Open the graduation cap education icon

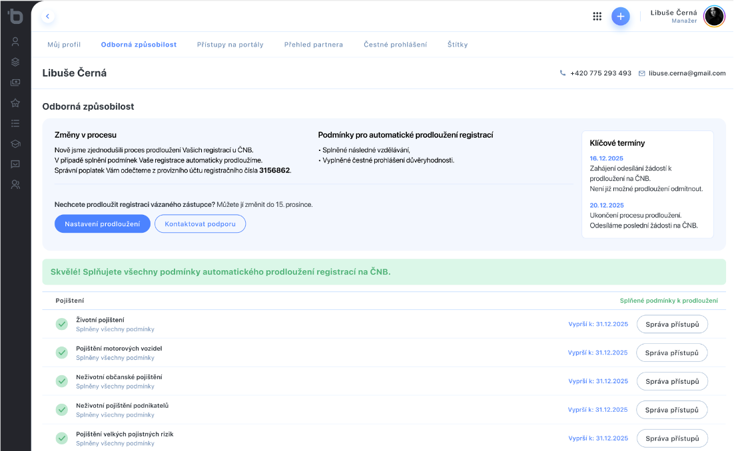15,144
